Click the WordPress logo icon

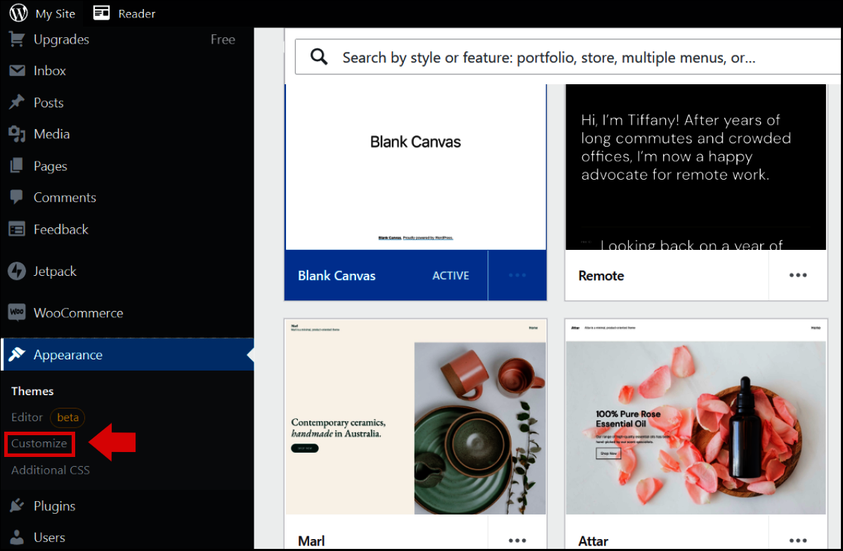(x=19, y=13)
